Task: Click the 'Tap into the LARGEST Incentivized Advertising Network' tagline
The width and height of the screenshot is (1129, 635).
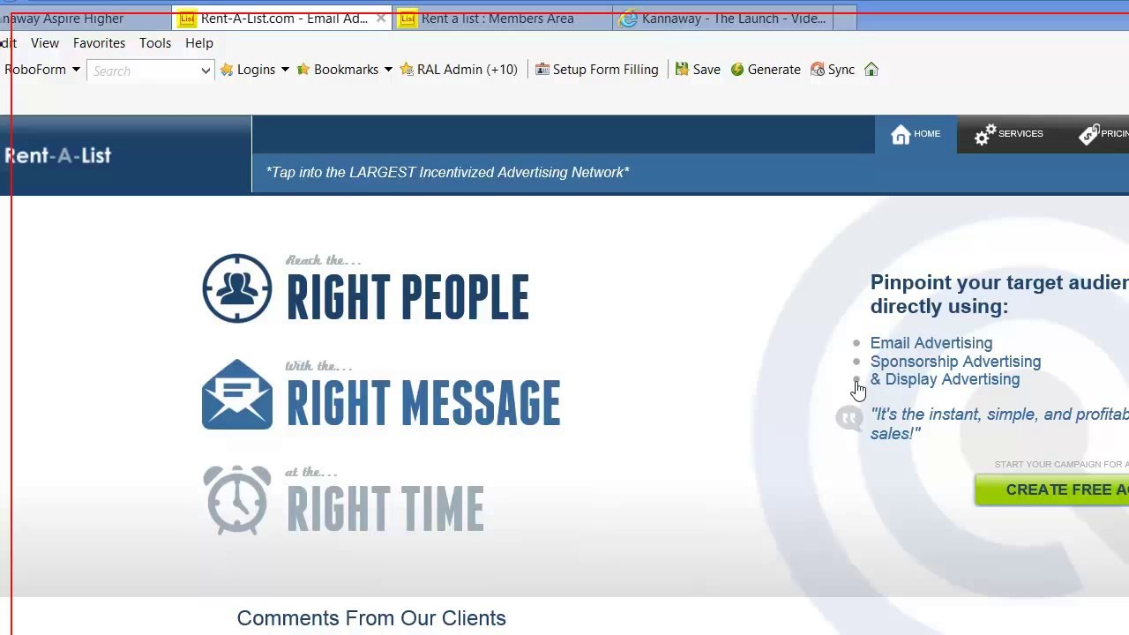Action: [448, 173]
